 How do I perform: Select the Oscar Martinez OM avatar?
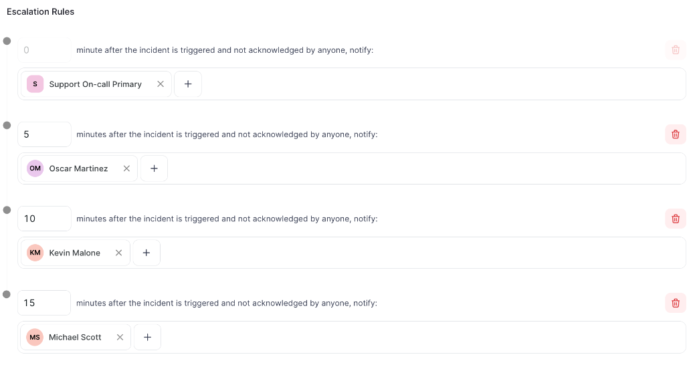coord(35,168)
